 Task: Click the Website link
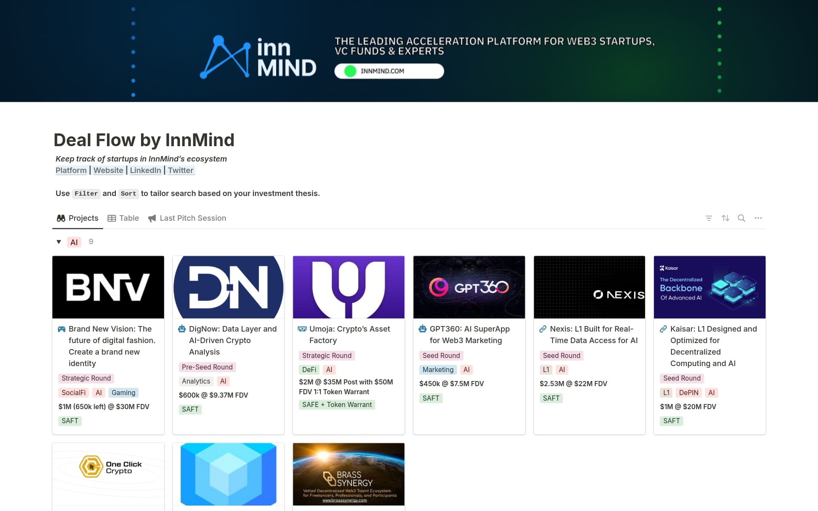point(108,170)
